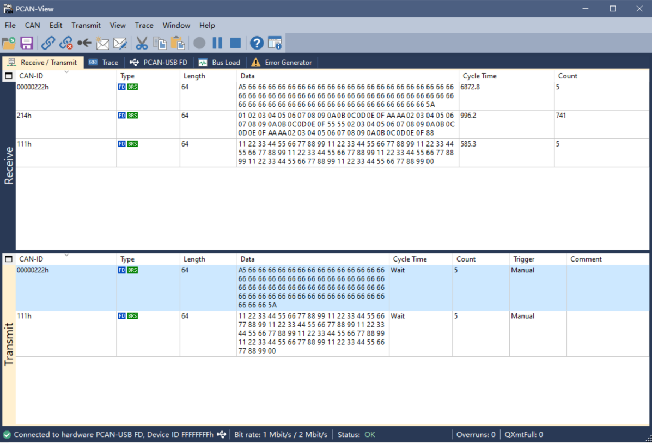The height and width of the screenshot is (443, 652).
Task: Click the Overruns: 0 status bar entry
Action: pyautogui.click(x=476, y=435)
